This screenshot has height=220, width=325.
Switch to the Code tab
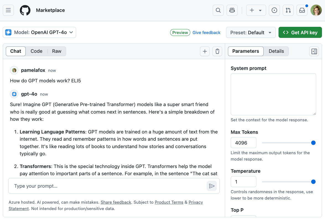point(37,51)
